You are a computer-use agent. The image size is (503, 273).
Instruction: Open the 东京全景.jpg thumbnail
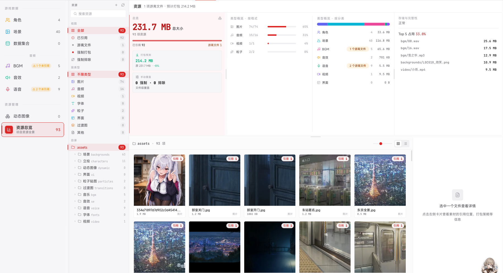coord(380,180)
